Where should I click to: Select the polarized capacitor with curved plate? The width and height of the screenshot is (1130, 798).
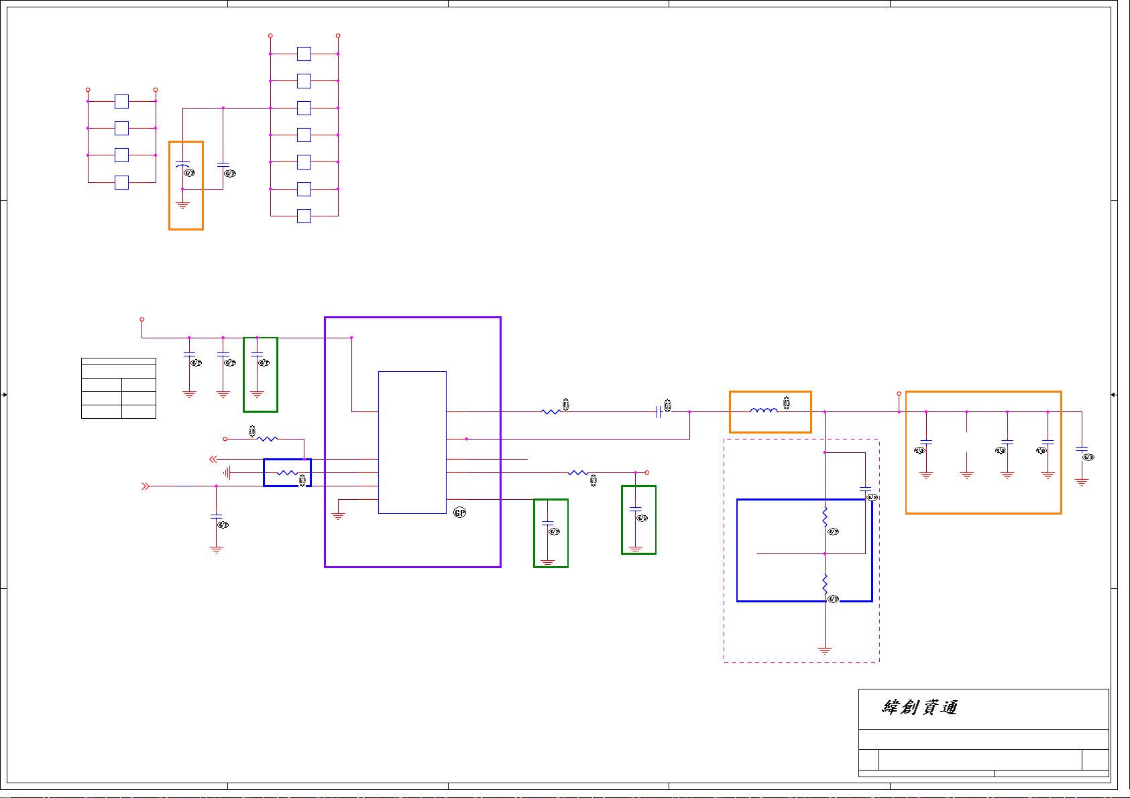click(x=182, y=165)
